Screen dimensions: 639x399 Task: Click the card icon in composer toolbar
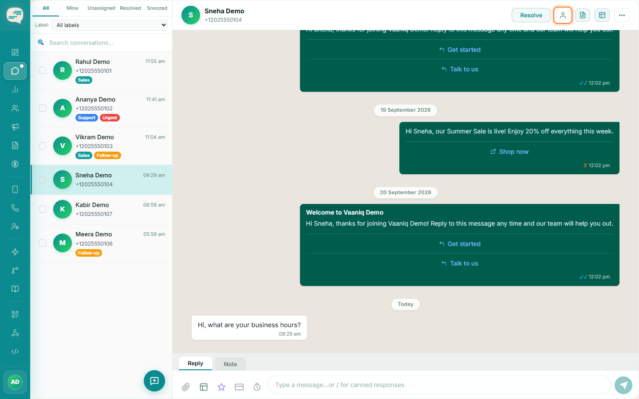(x=239, y=387)
